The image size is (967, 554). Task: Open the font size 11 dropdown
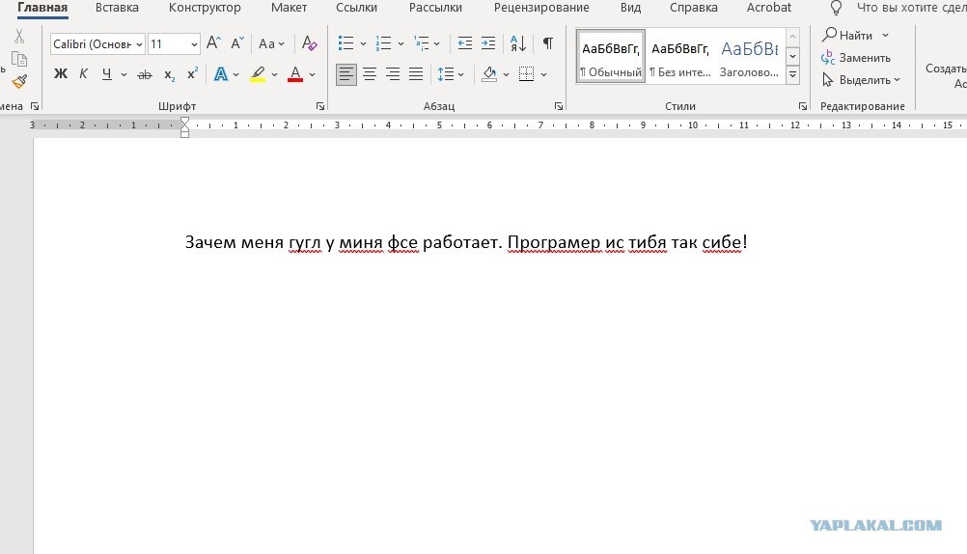(194, 44)
